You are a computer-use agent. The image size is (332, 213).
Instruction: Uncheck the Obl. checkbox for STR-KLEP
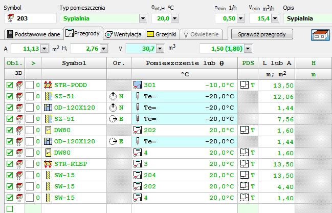(10, 164)
